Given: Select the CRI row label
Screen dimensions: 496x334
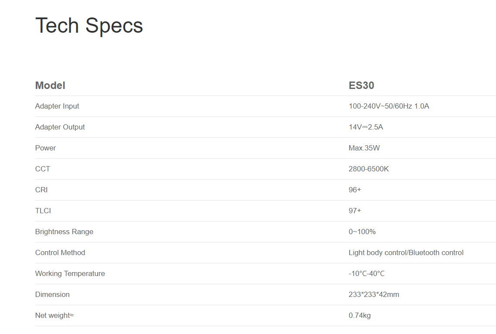Looking at the screenshot, I should pos(41,190).
